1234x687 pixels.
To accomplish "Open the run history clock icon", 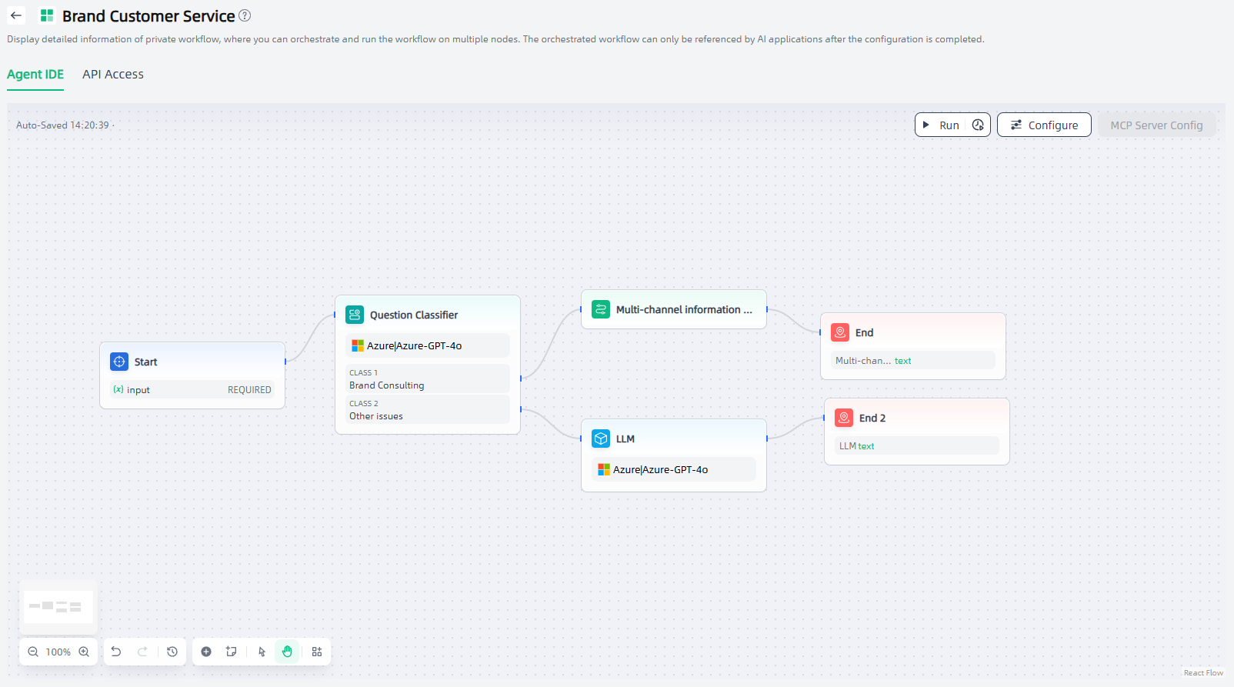I will point(978,125).
